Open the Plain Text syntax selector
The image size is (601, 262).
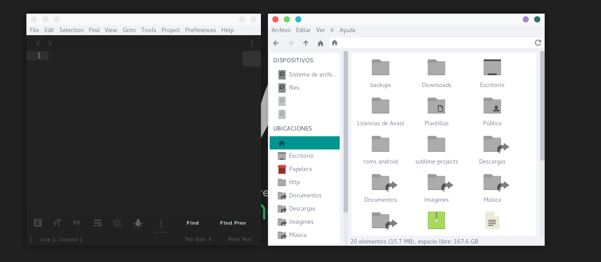click(x=240, y=239)
